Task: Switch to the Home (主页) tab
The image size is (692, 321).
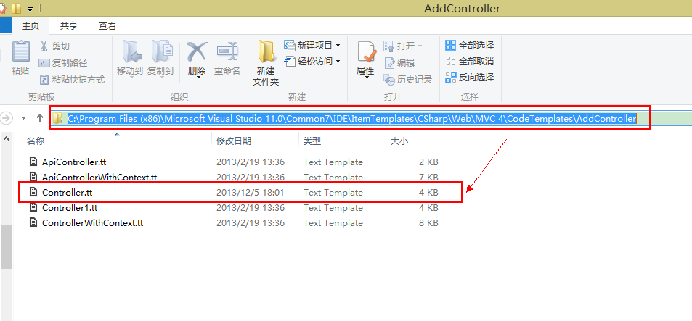Action: 30,26
